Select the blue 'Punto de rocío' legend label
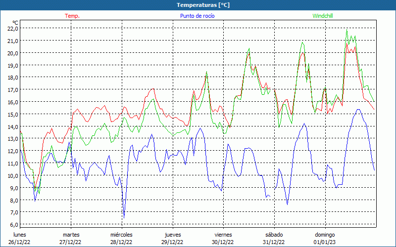This screenshot has width=396, height=247. pyautogui.click(x=197, y=16)
